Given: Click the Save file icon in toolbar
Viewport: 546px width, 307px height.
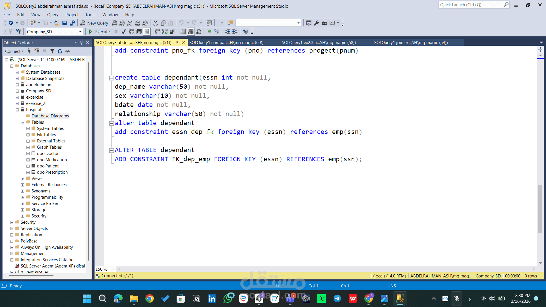Looking at the screenshot, I should (65, 23).
